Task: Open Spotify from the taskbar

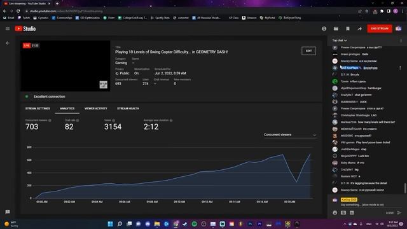Action: click(194, 224)
